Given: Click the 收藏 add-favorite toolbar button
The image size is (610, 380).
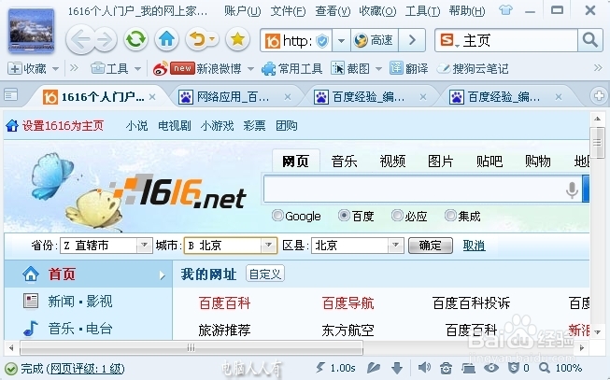Looking at the screenshot, I should pyautogui.click(x=27, y=69).
